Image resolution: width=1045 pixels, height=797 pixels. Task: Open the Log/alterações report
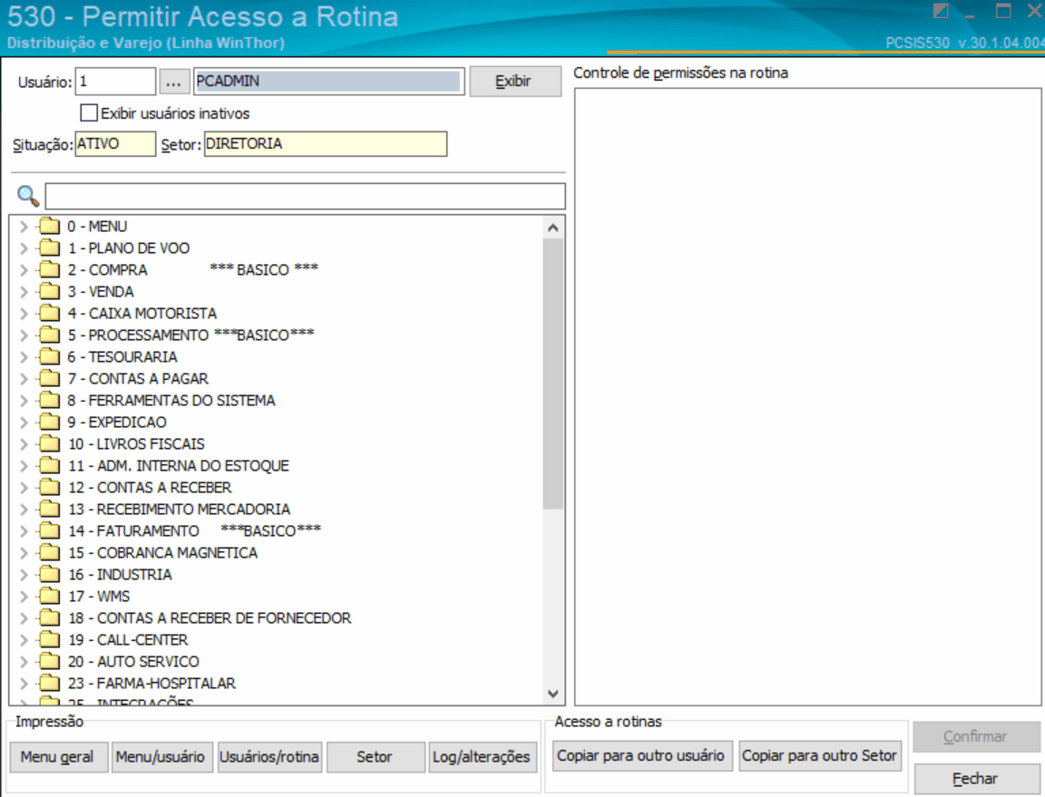pos(482,757)
